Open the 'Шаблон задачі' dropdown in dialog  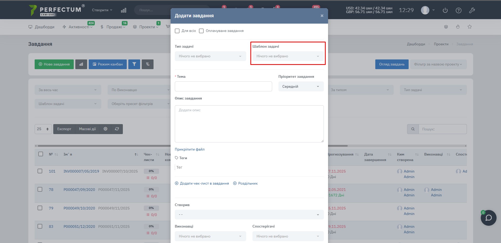tap(288, 56)
